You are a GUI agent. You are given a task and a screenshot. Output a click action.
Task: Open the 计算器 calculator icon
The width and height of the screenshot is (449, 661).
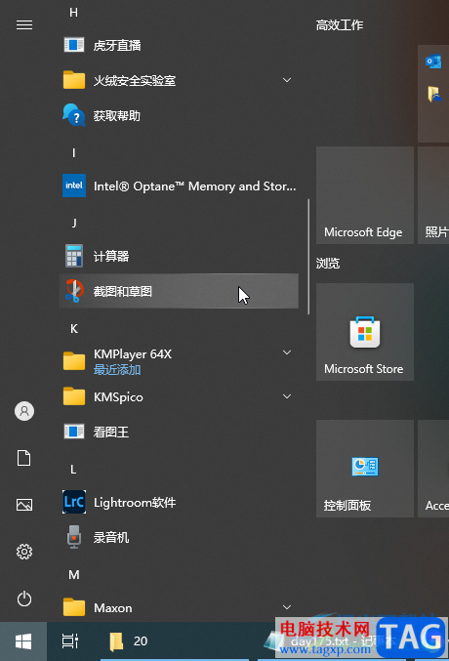[x=74, y=256]
